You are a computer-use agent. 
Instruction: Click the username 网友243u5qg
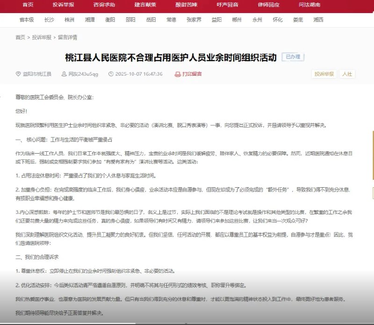click(83, 74)
